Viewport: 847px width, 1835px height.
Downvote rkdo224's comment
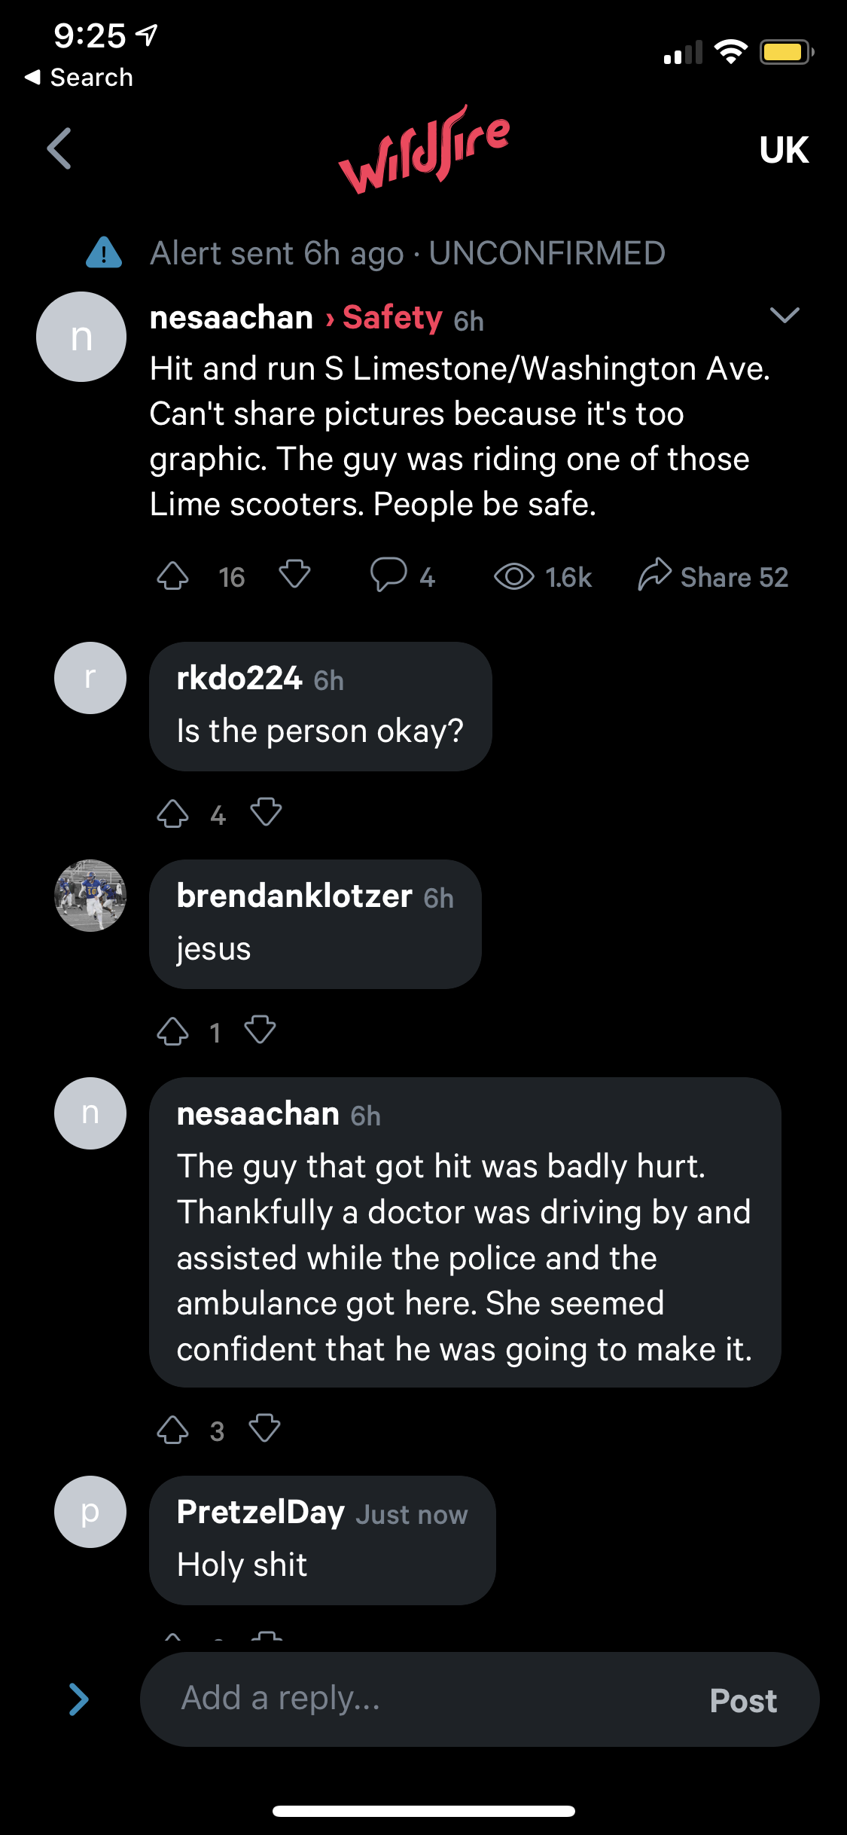pos(266,813)
